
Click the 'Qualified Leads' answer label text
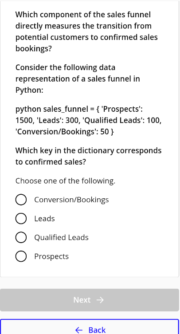(61, 237)
